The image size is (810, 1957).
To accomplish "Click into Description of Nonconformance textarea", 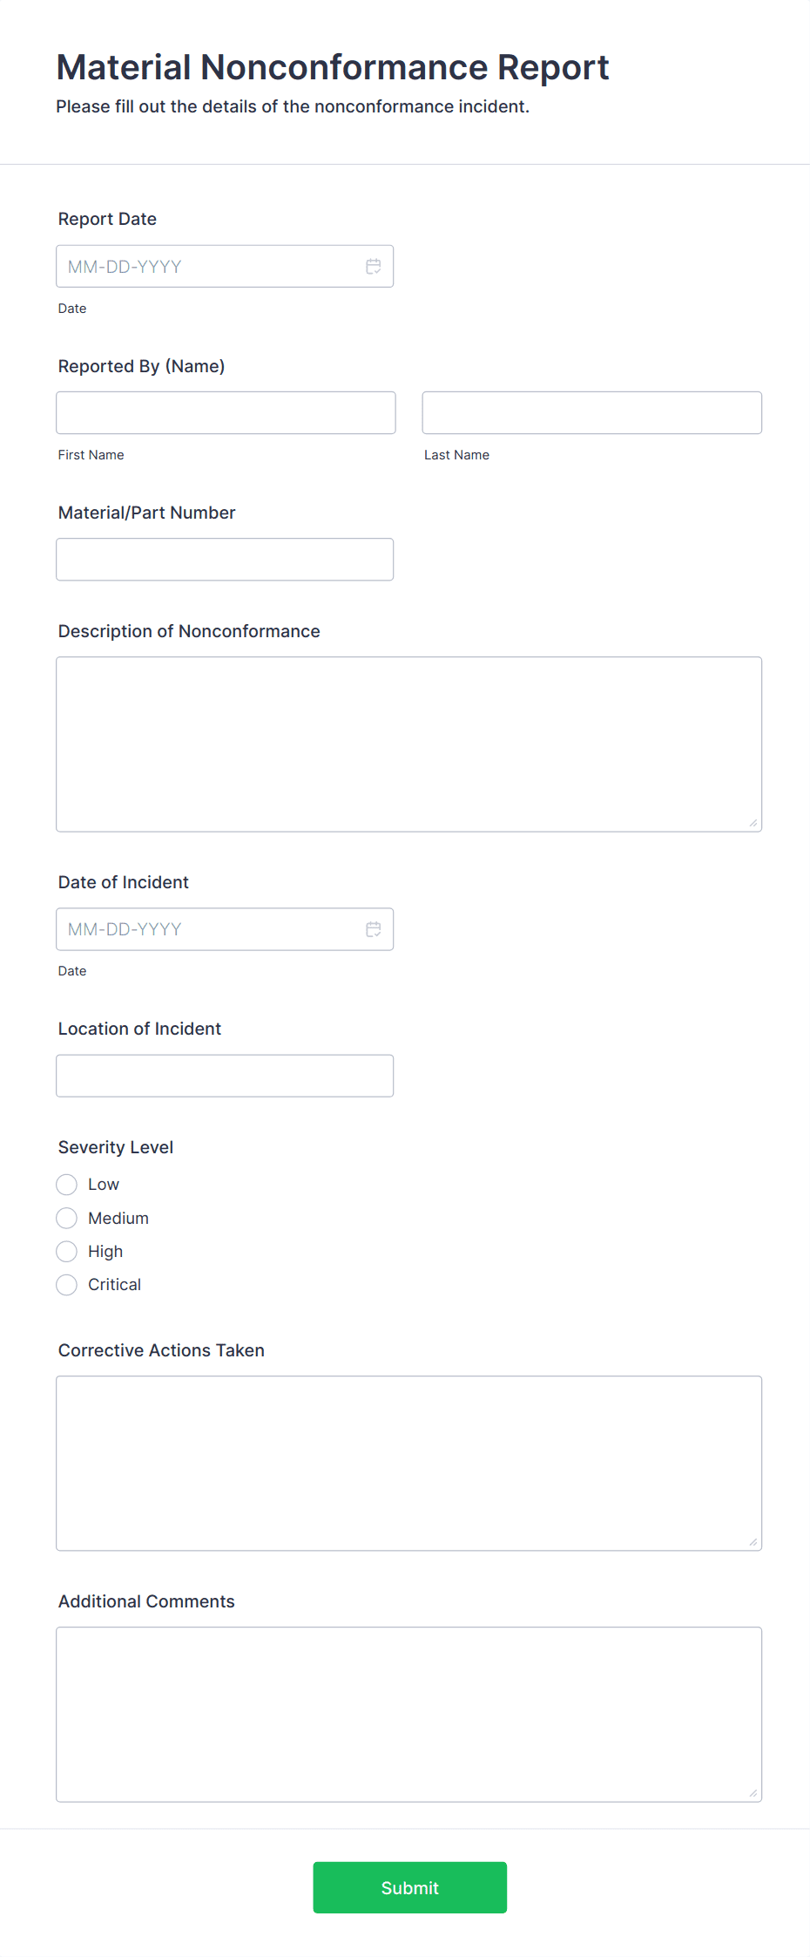I will [408, 744].
